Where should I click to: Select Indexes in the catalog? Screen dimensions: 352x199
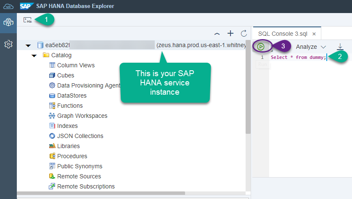(x=67, y=126)
